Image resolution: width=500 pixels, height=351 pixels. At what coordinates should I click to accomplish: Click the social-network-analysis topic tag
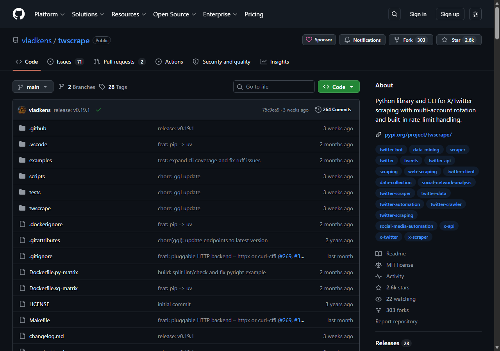[x=446, y=182]
